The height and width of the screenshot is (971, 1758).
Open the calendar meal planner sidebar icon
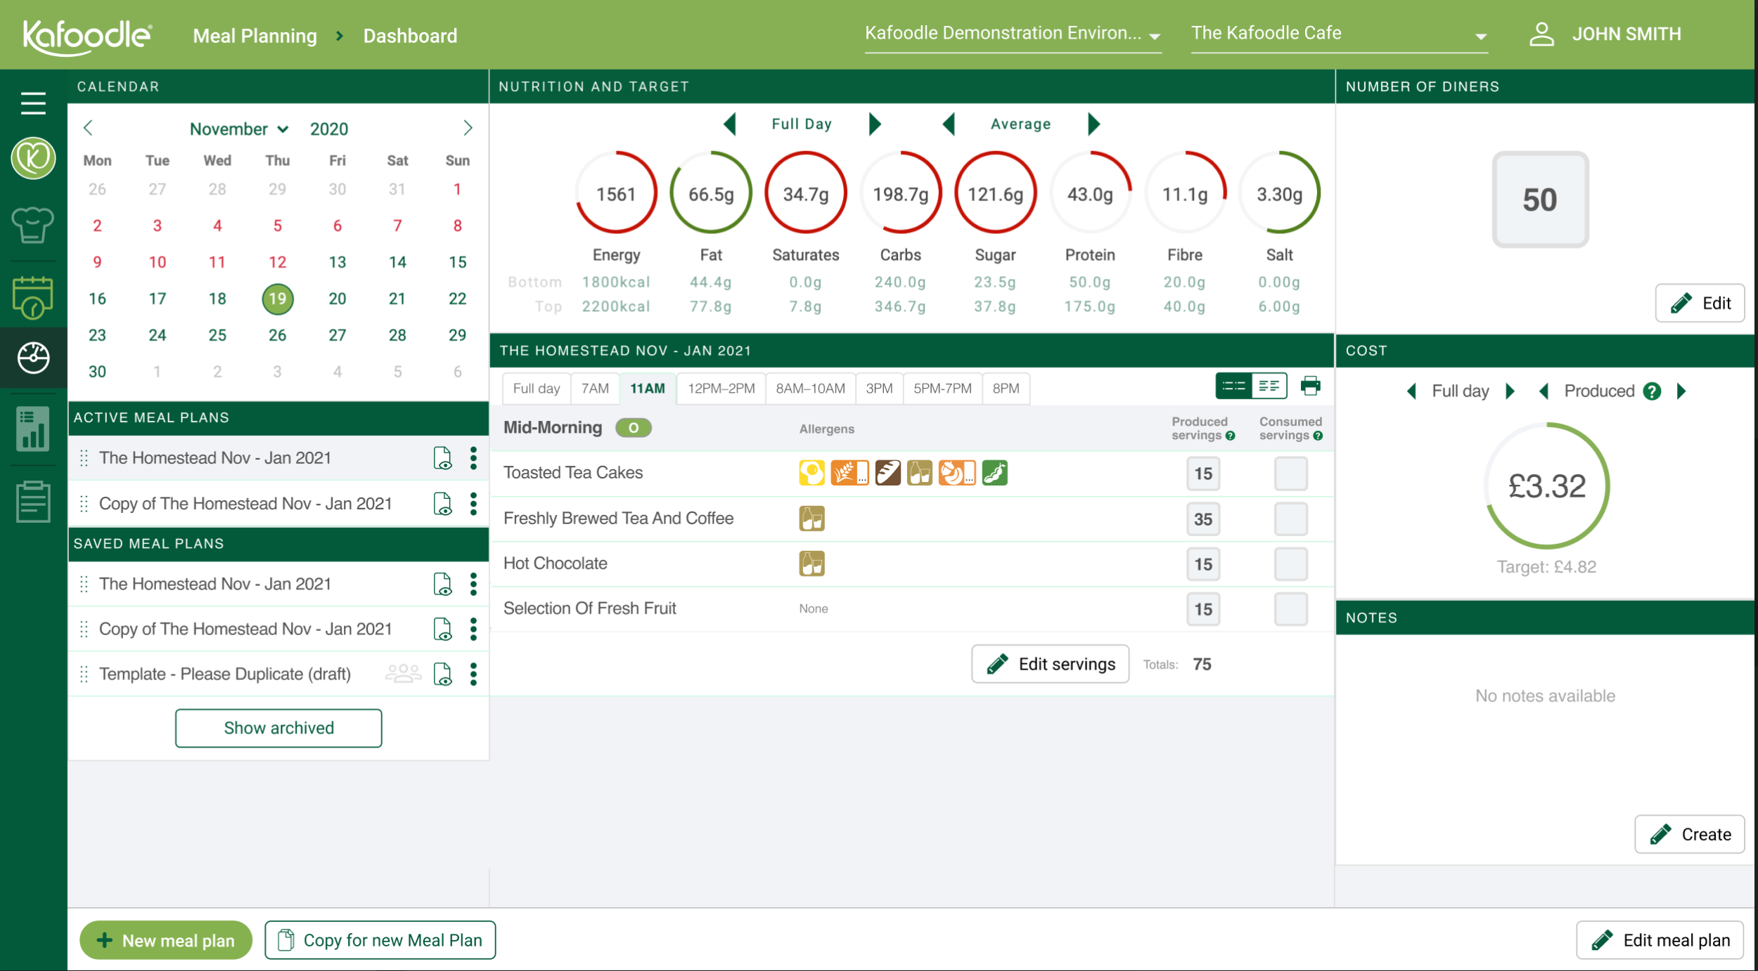33,296
